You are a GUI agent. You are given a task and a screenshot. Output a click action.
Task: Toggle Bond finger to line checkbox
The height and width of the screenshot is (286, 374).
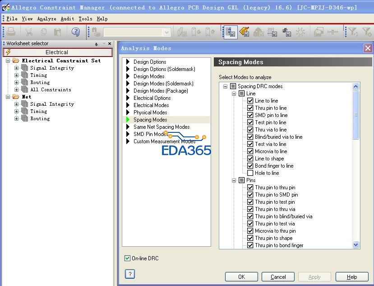pos(250,165)
